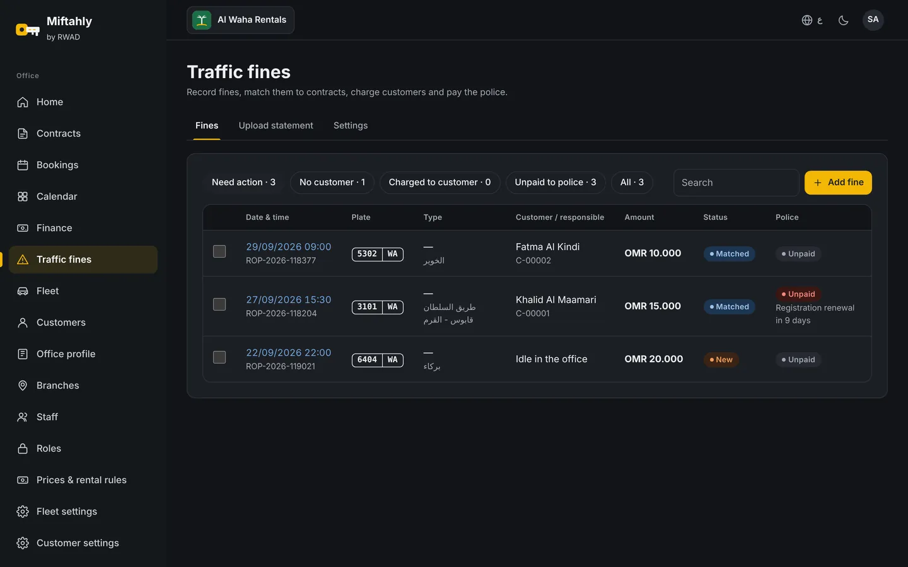Switch to the Upload statement tab

[276, 125]
